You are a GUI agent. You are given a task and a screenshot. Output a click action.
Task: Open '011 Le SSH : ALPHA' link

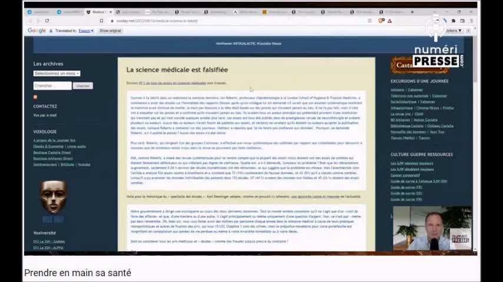(x=48, y=248)
